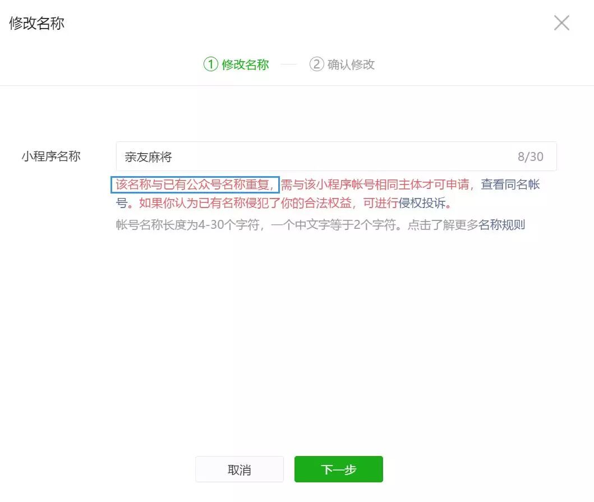Screen dimensions: 594x502
Task: Click the error text 该名称与已有公众号名称重复
Action: [x=192, y=185]
